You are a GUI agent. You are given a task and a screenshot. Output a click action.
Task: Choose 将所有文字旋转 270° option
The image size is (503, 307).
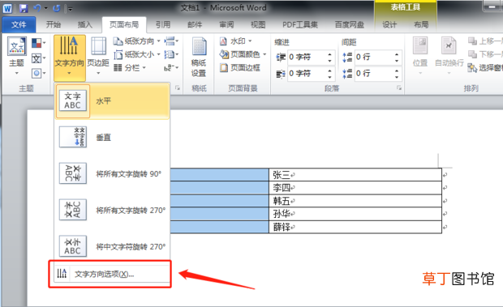tap(112, 211)
